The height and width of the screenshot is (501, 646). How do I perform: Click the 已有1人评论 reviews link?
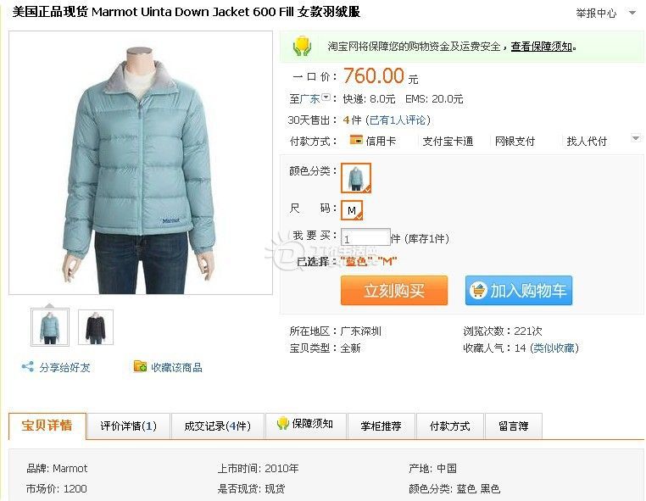398,120
